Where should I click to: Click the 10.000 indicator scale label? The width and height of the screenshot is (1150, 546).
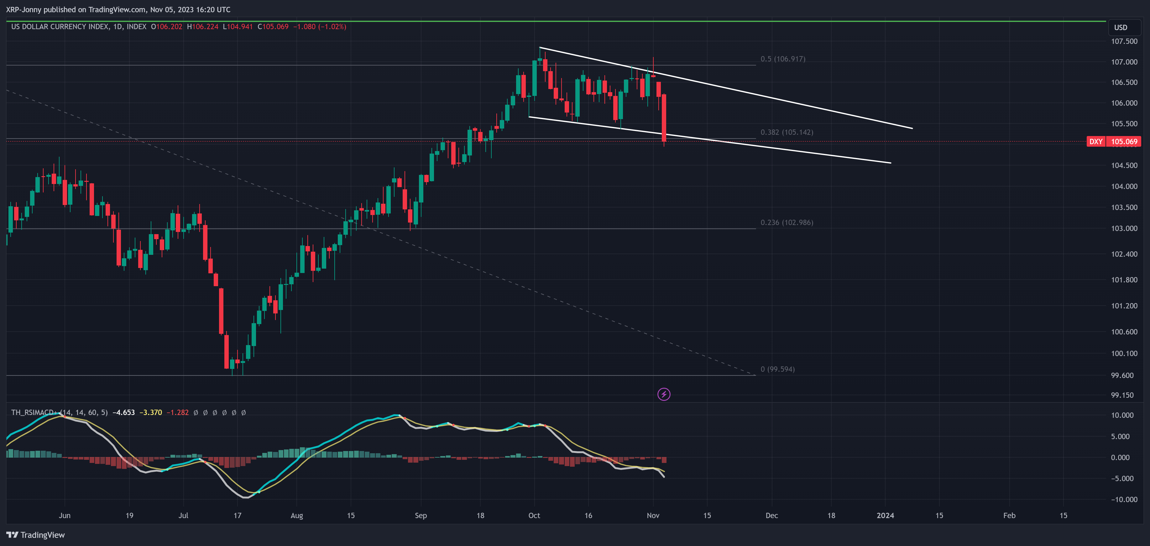tap(1122, 415)
